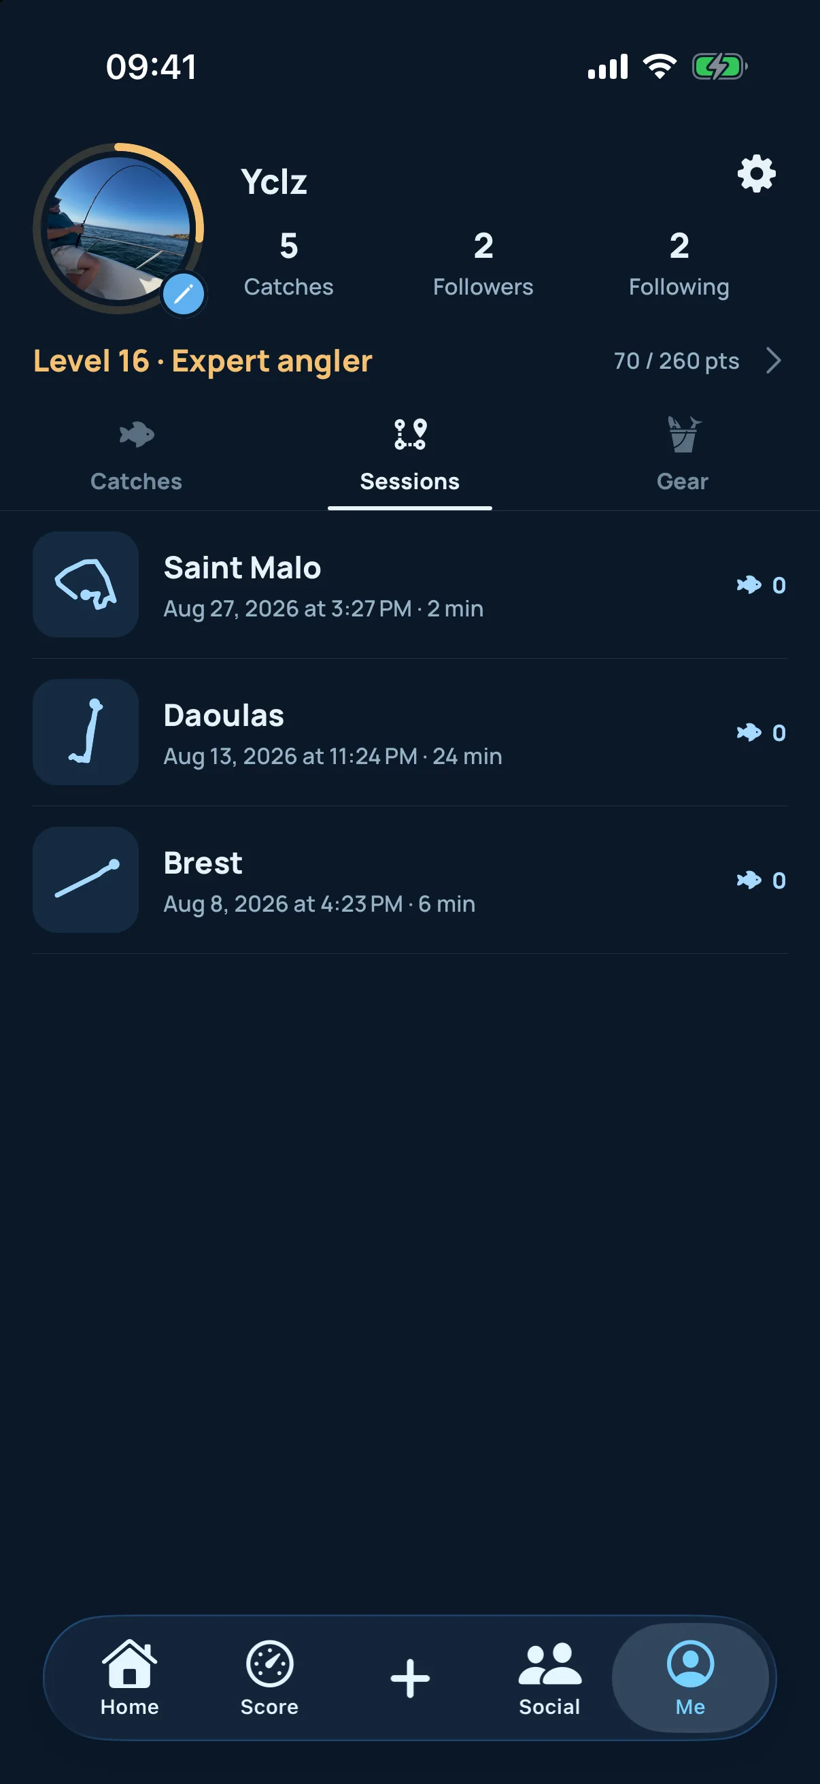
Task: View the 2 Followers list
Action: point(483,265)
